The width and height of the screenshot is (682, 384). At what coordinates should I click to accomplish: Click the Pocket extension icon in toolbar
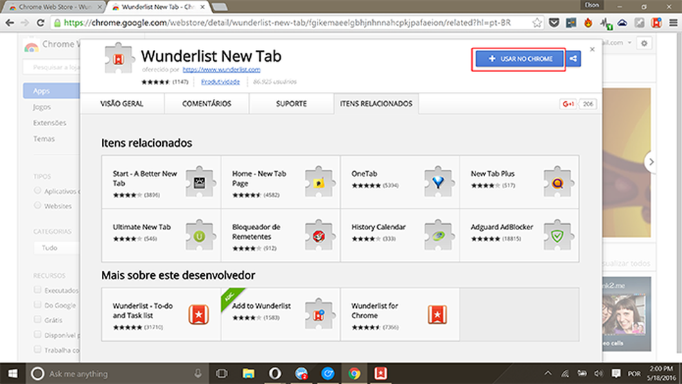(554, 23)
